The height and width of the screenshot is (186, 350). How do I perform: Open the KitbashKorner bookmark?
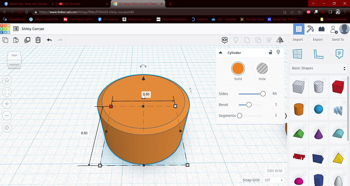click(x=14, y=19)
